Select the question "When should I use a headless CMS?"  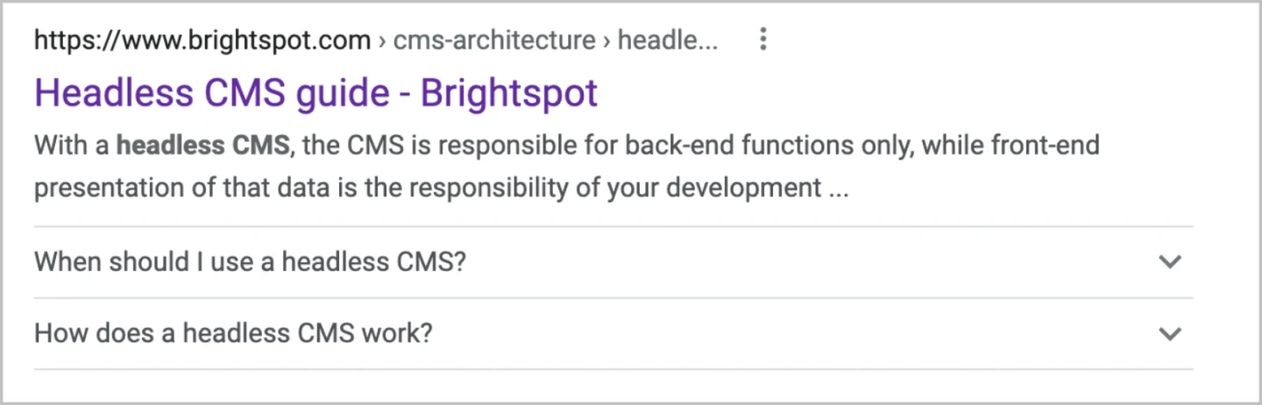(x=250, y=262)
